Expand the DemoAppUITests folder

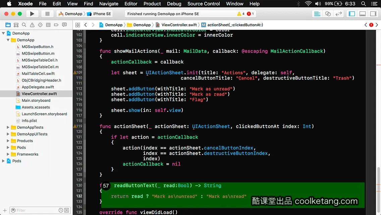[8, 134]
